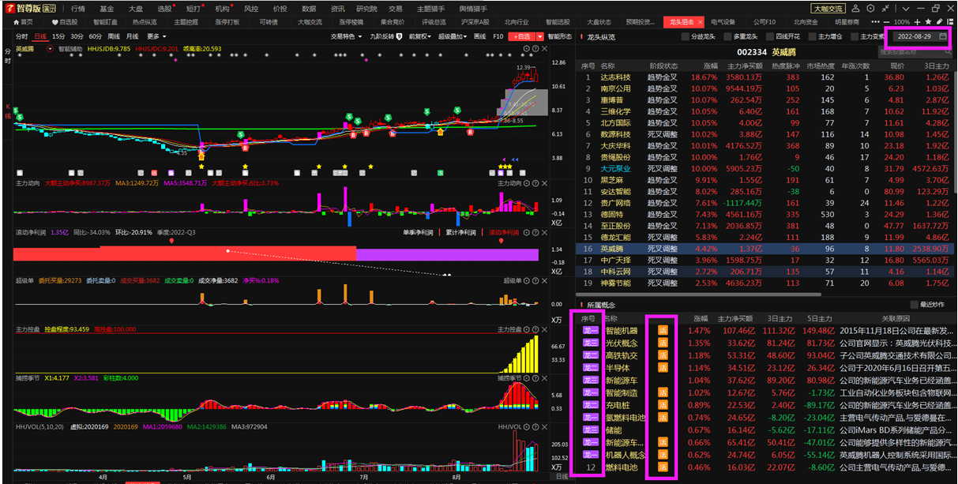The height and width of the screenshot is (484, 958).
Task: Close the 主力动向 indicator panel
Action: [x=546, y=183]
